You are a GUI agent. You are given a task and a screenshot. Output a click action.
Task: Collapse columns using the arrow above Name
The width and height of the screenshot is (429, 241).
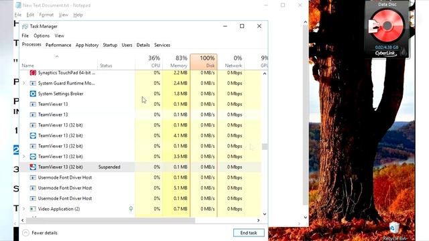pos(57,56)
